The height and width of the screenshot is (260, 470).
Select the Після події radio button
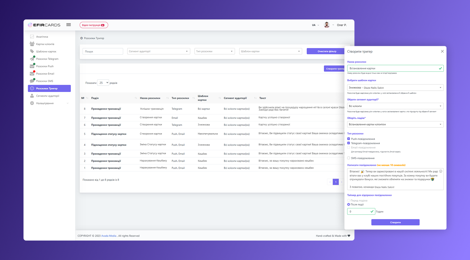348,204
